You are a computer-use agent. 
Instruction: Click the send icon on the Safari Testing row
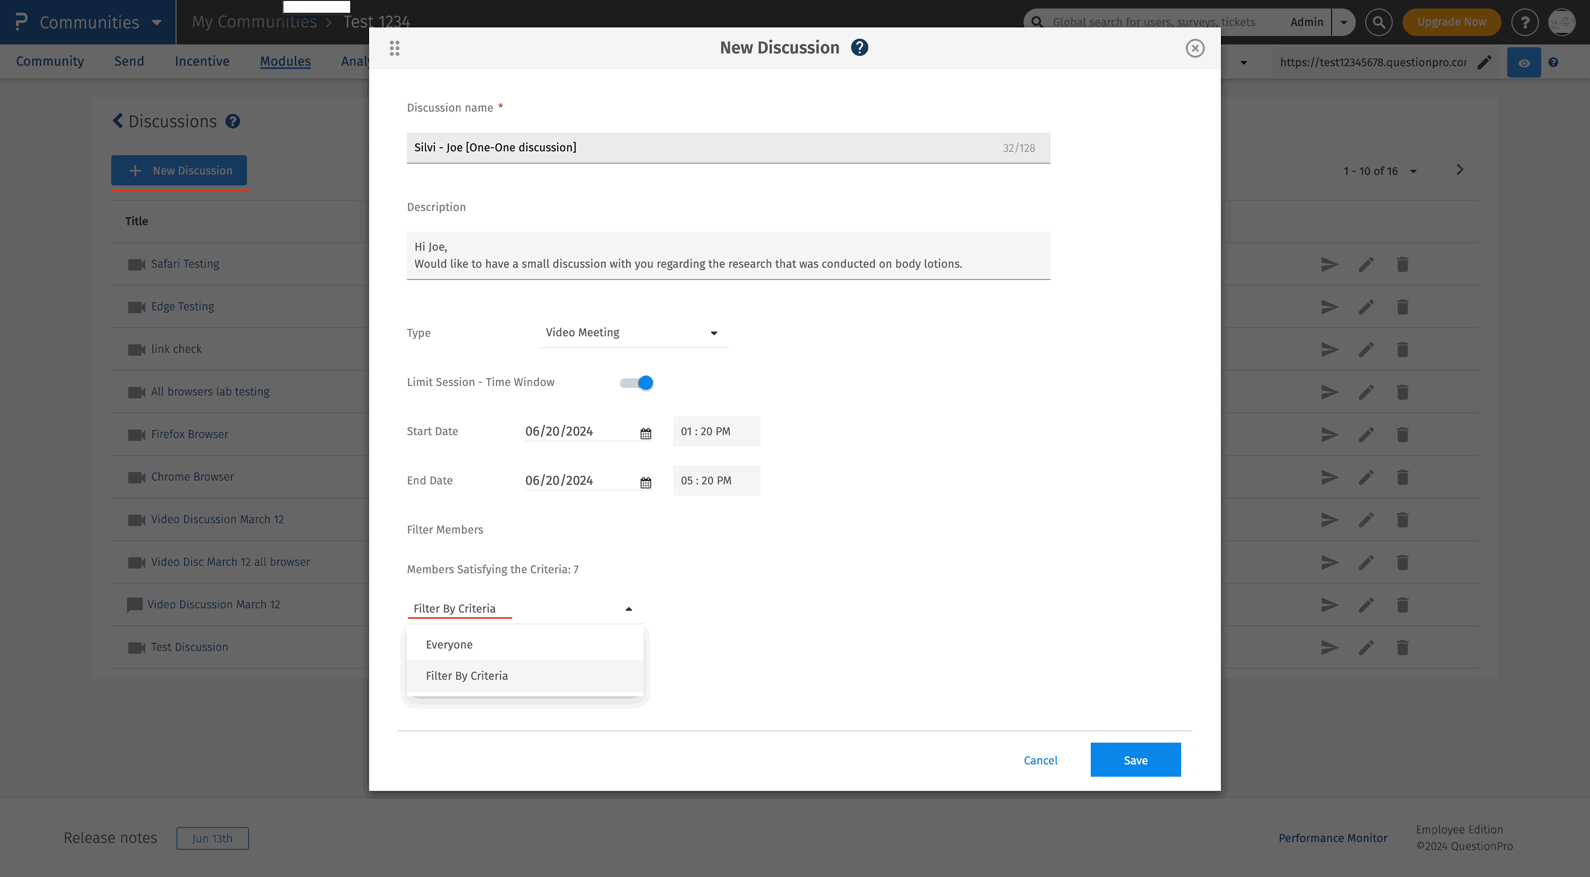pos(1330,264)
